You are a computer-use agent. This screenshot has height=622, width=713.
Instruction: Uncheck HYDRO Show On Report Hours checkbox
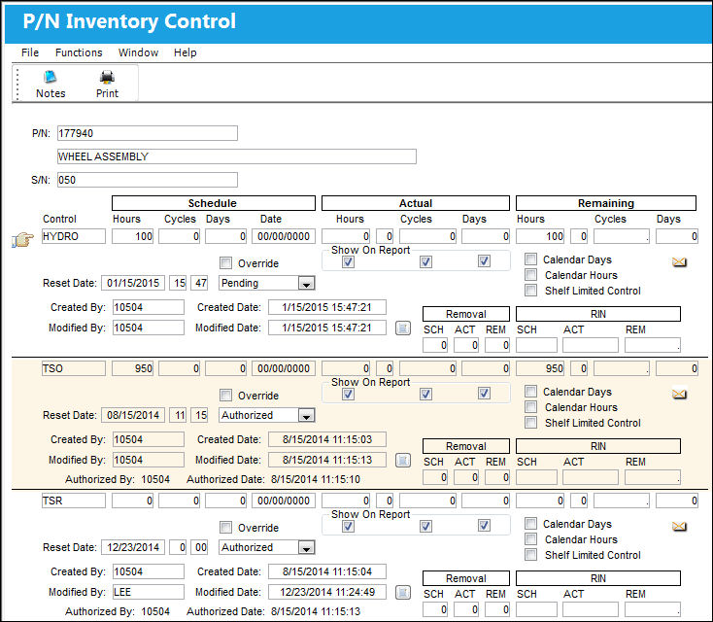click(349, 261)
